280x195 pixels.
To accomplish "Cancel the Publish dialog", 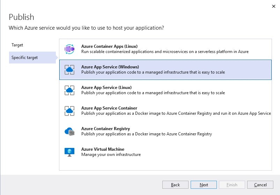I will click(x=260, y=185).
